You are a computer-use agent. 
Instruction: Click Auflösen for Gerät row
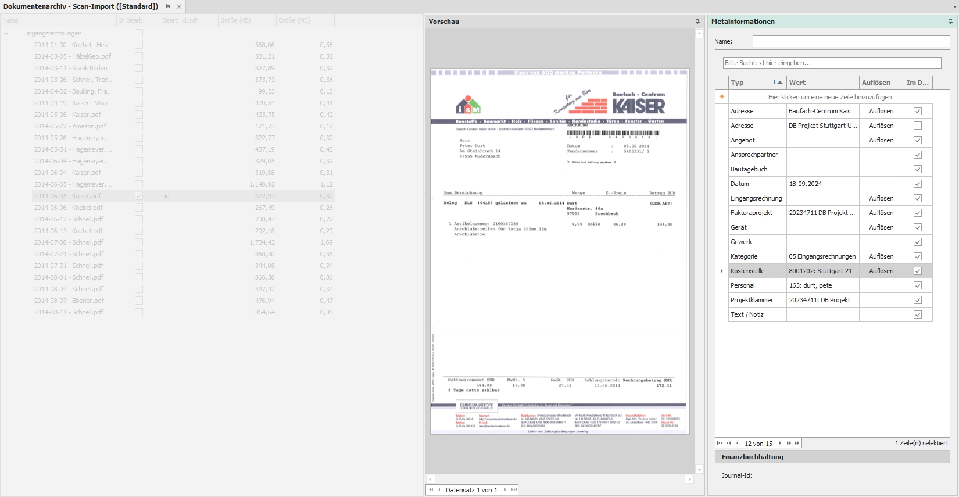click(881, 227)
